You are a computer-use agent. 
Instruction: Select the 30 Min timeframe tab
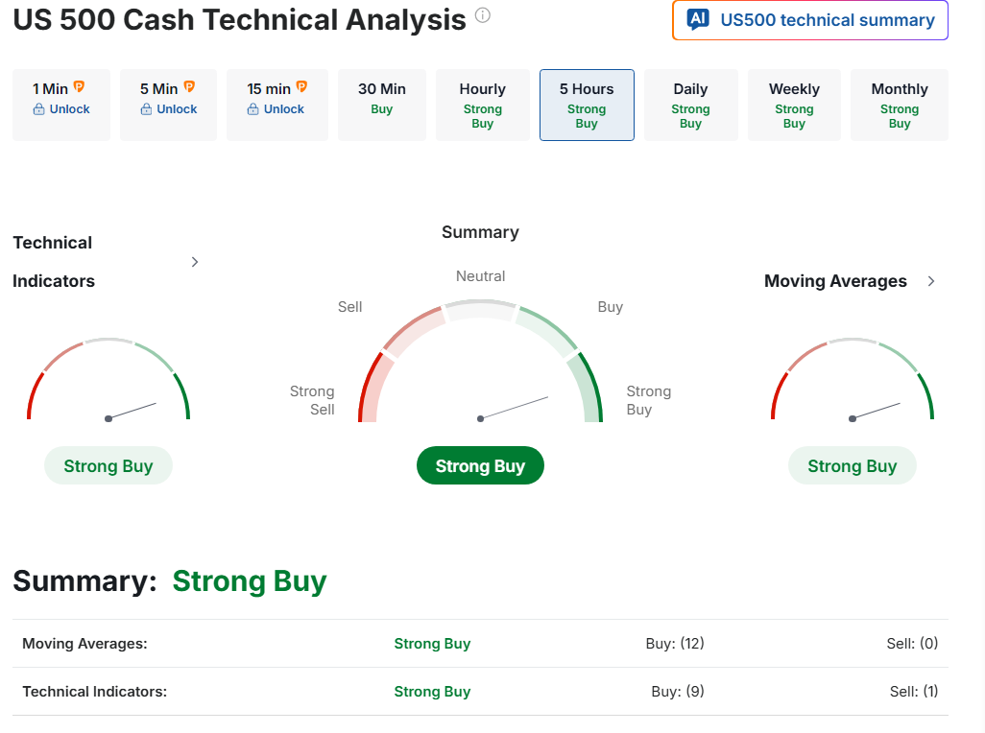pyautogui.click(x=382, y=105)
